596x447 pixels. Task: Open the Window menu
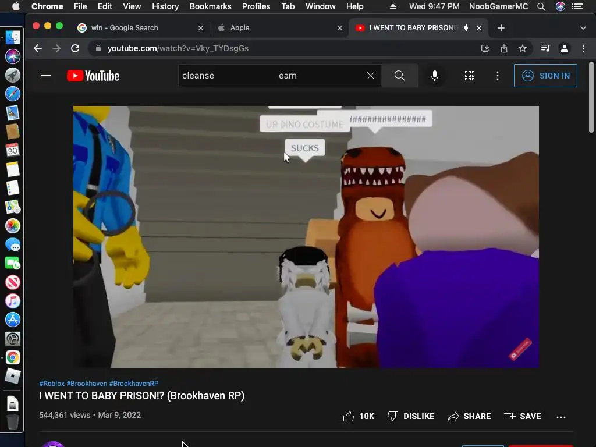click(321, 6)
